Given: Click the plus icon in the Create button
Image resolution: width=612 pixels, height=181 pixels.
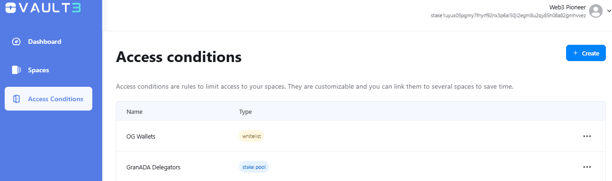Looking at the screenshot, I should (x=575, y=53).
